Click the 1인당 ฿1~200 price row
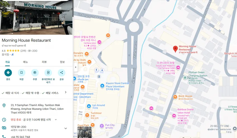The width and height of the screenshot is (237, 138). pos(37,128)
